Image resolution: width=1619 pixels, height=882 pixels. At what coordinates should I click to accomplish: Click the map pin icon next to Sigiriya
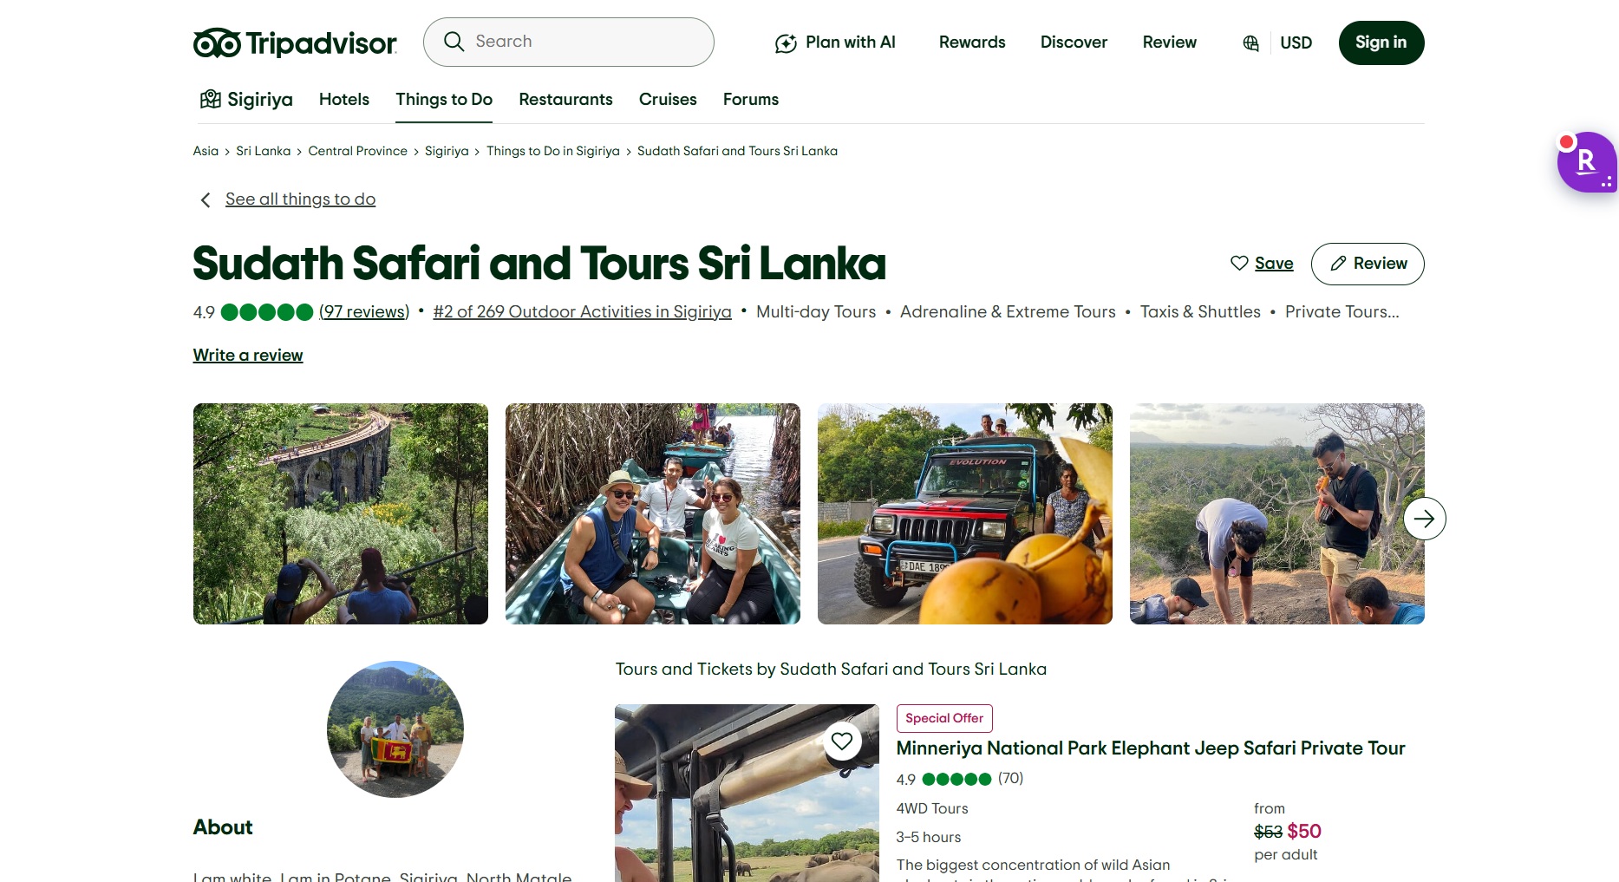click(x=209, y=99)
